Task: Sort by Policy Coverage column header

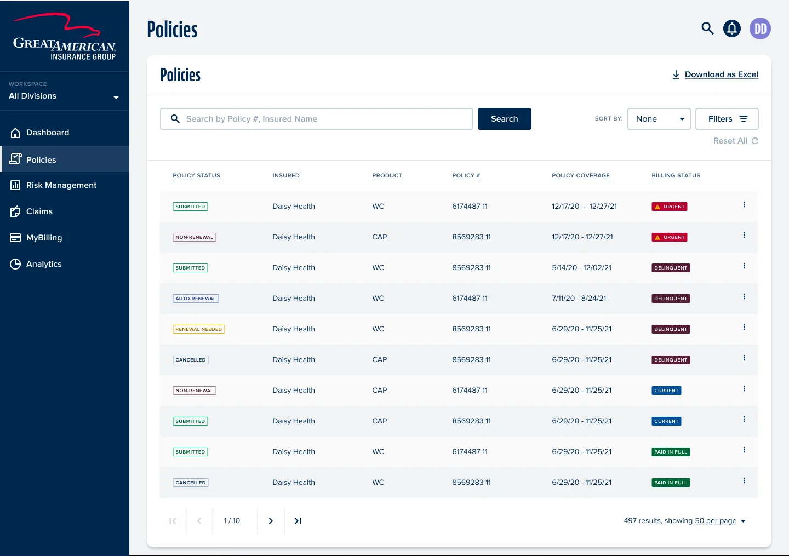Action: 581,176
